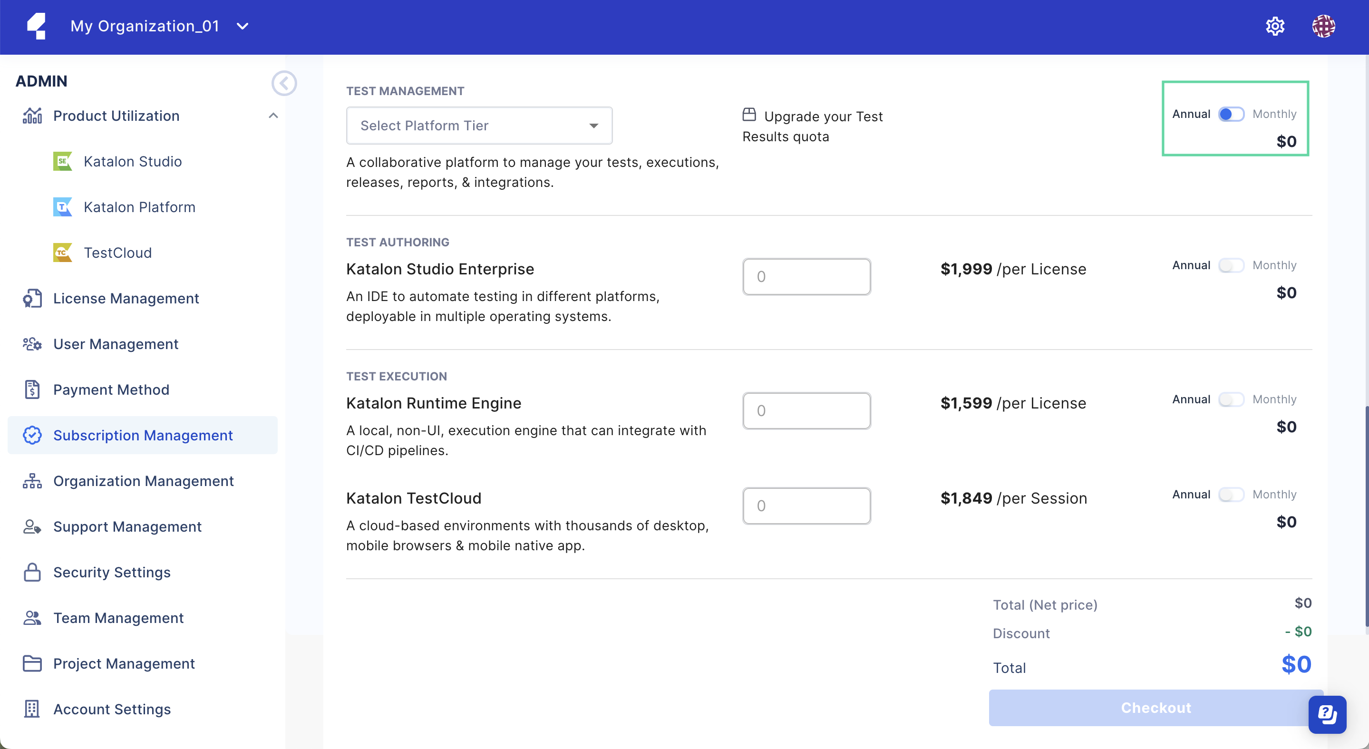The image size is (1369, 749).
Task: Click the Katalon Platform product icon
Action: (62, 207)
